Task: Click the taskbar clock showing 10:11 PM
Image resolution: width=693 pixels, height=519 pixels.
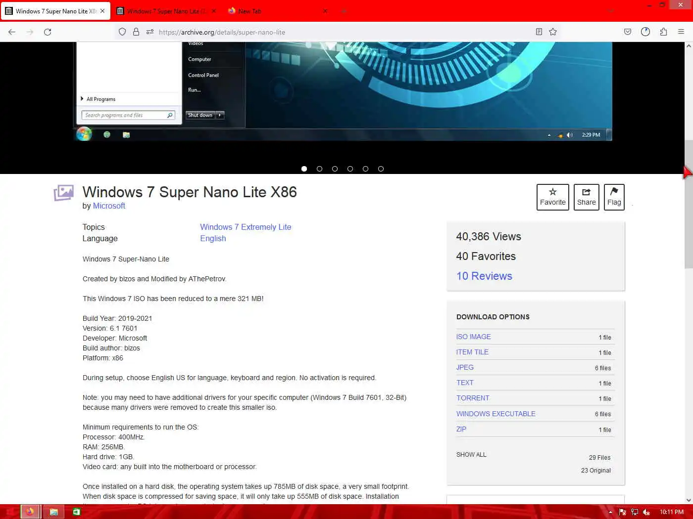Action: click(672, 512)
